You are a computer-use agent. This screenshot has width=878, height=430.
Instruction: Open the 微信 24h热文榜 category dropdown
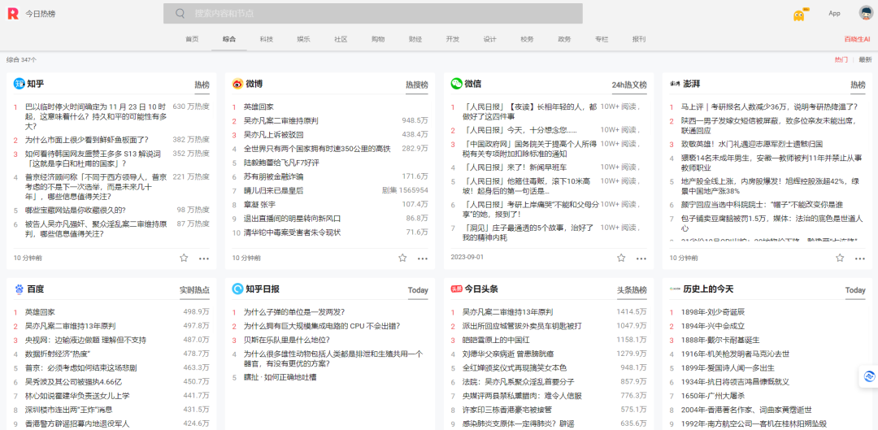pos(629,85)
